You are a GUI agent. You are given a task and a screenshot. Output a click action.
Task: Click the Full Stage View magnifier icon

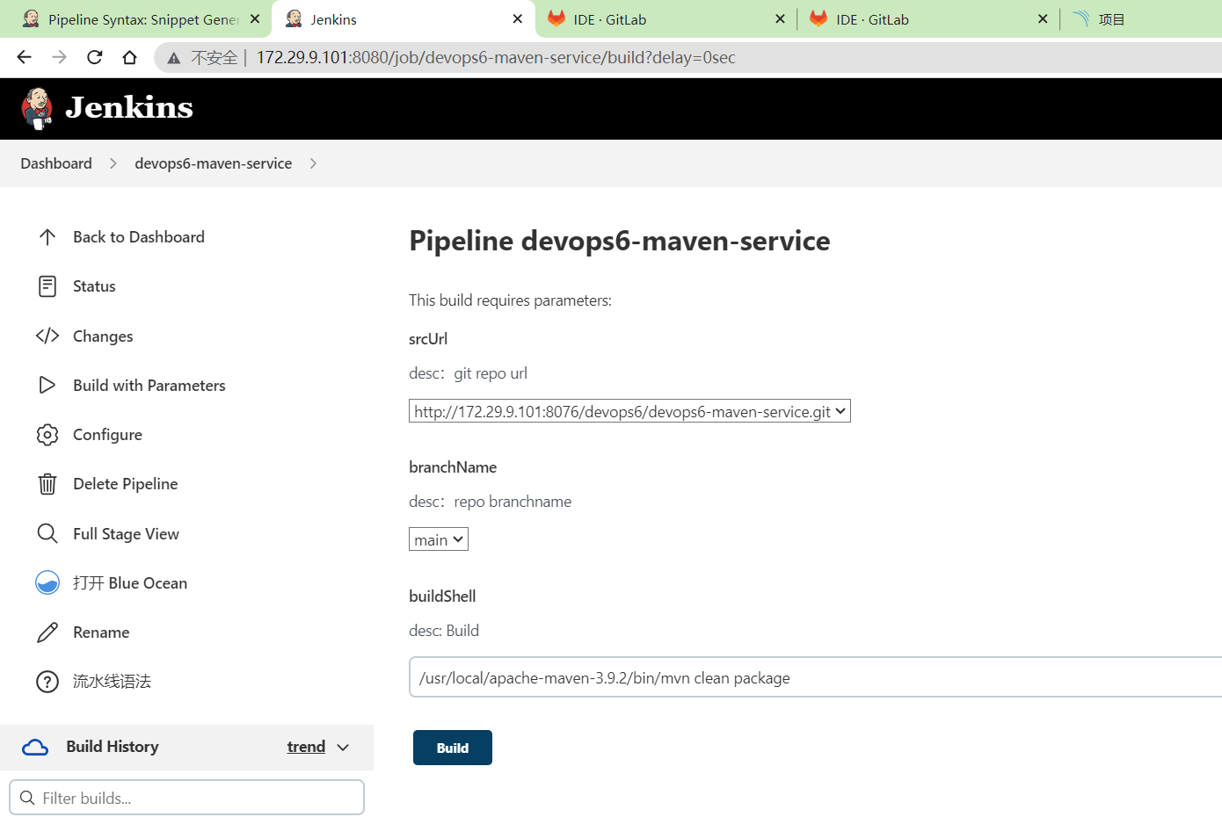click(47, 533)
